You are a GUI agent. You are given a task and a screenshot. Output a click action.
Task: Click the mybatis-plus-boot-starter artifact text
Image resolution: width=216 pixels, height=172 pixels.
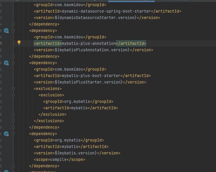coord(91,76)
